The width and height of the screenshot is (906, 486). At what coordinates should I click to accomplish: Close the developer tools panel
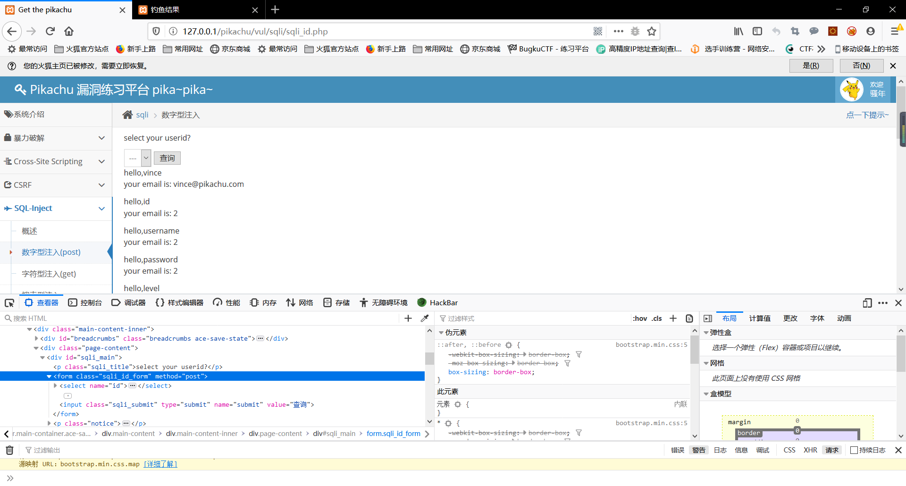898,303
